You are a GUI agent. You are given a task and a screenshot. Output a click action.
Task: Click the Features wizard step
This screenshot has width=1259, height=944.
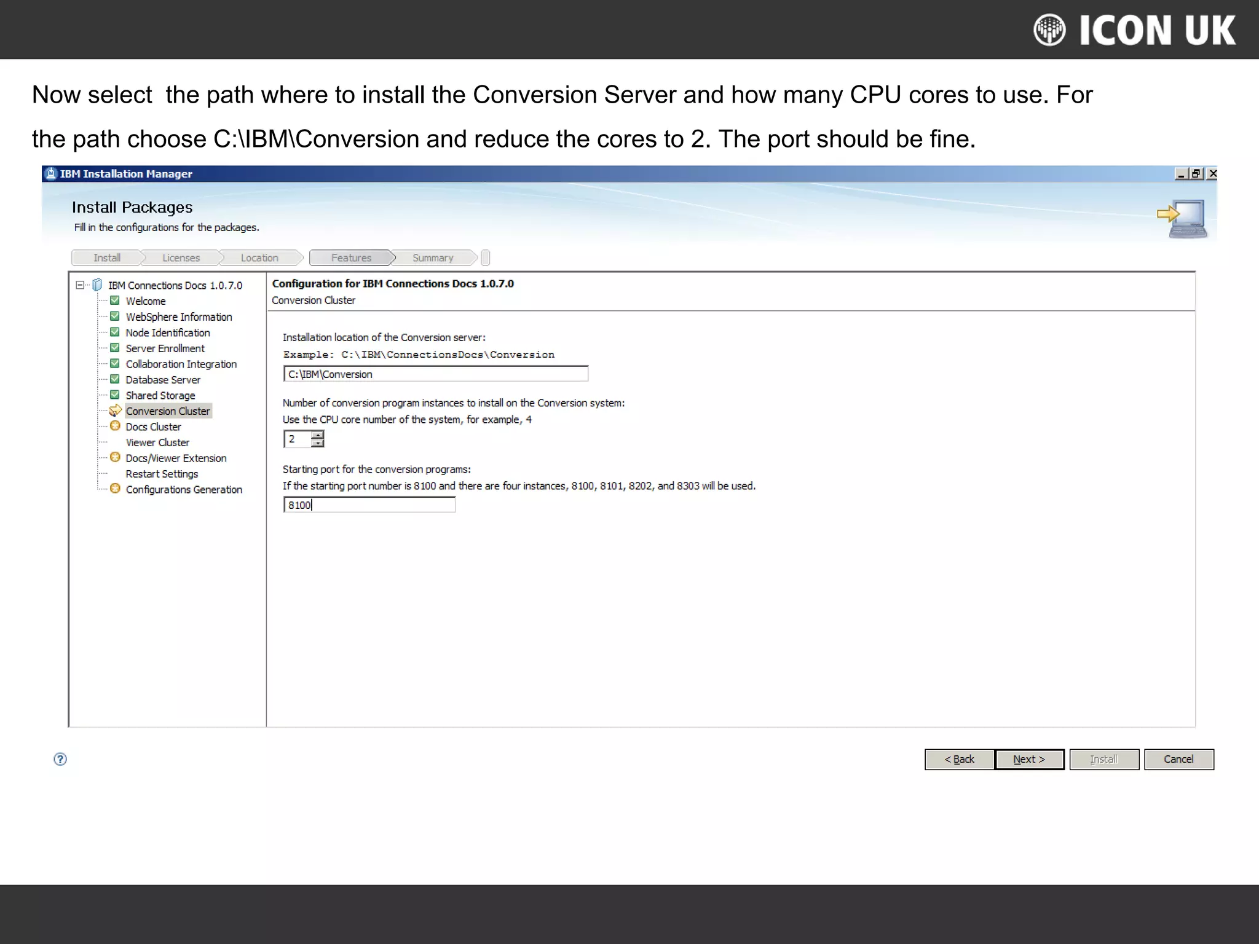click(x=351, y=258)
